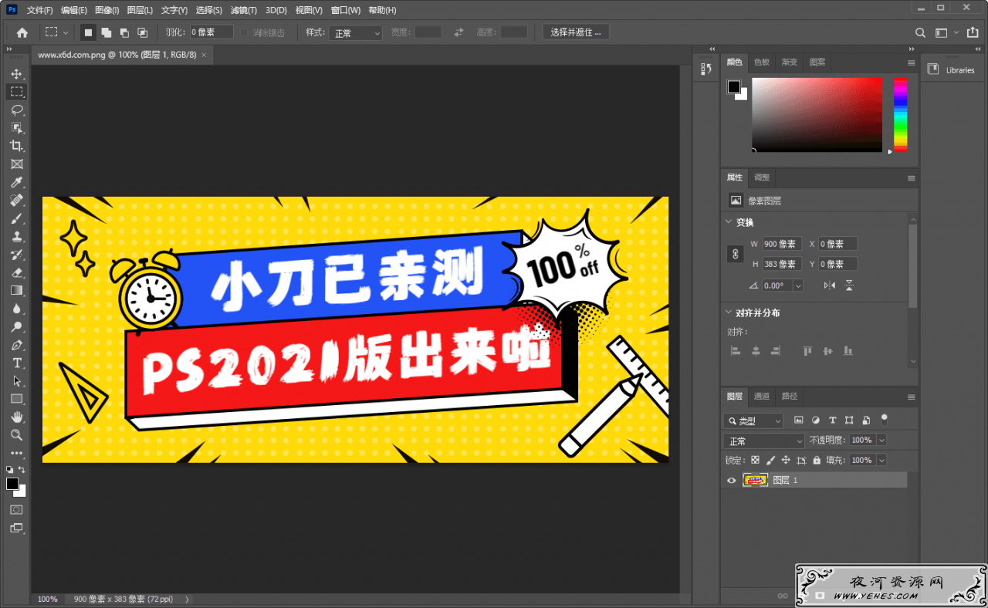
Task: Click the 羽化 feather input field
Action: 211,32
